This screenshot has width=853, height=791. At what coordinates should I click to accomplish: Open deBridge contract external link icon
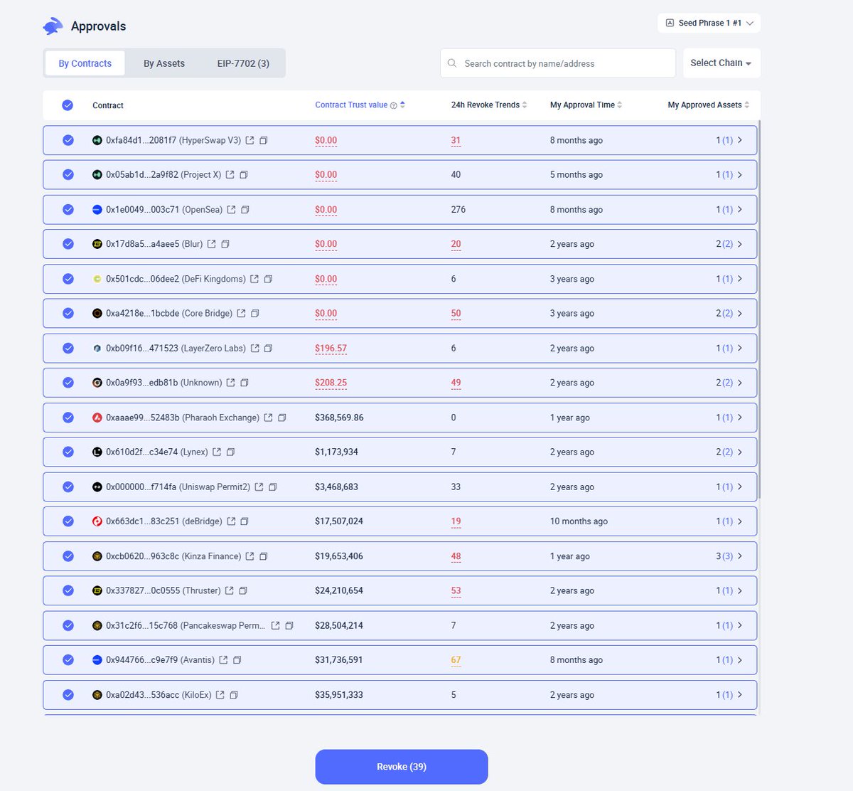tap(231, 521)
